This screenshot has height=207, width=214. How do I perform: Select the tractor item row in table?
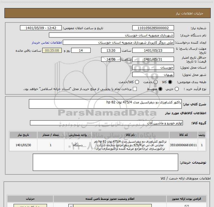[x=108, y=145]
